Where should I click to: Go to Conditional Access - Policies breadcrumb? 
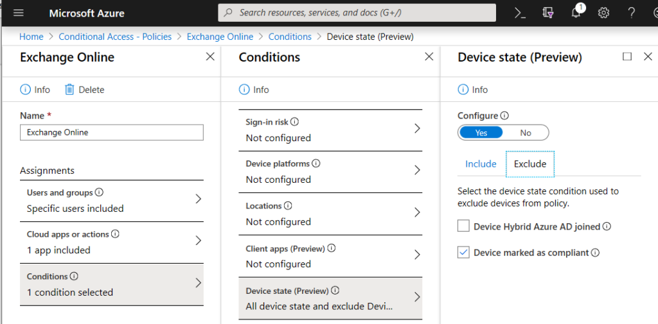[115, 37]
